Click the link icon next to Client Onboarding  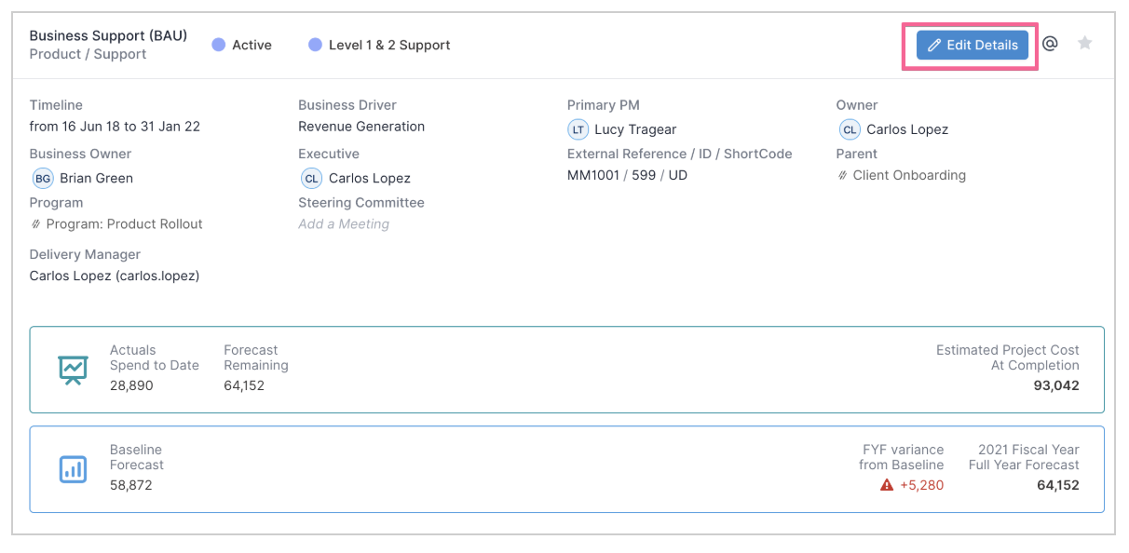pyautogui.click(x=843, y=176)
